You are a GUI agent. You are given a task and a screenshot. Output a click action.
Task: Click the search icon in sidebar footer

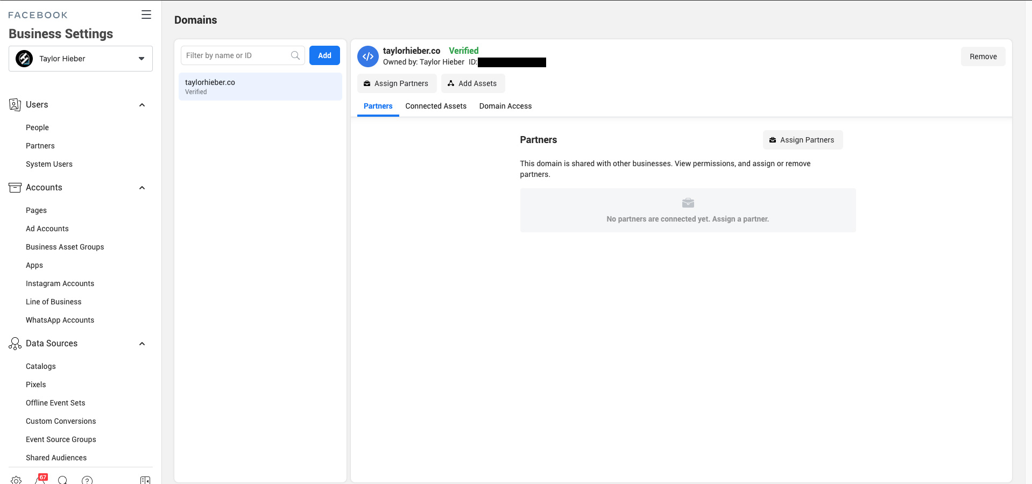click(x=62, y=480)
